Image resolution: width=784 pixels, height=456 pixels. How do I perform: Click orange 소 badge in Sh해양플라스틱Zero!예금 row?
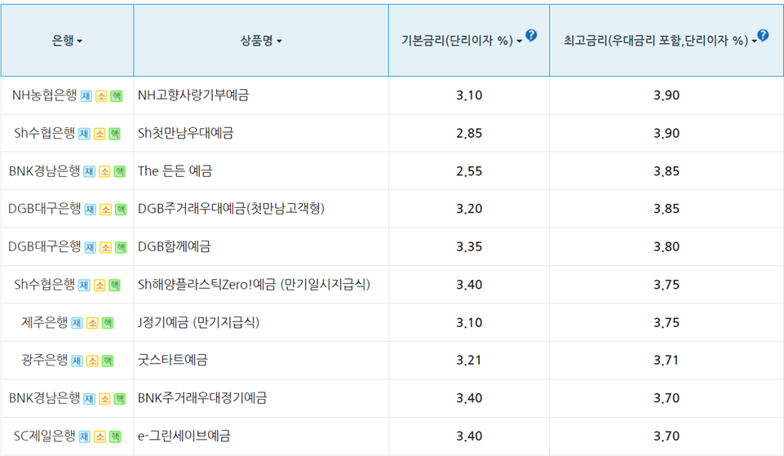coord(100,286)
